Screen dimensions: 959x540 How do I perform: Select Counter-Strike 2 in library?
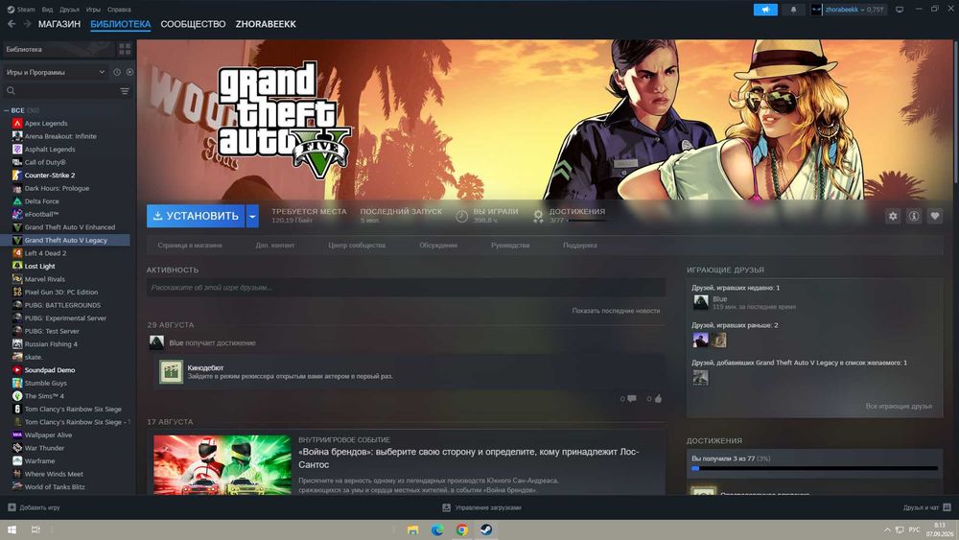tap(50, 175)
